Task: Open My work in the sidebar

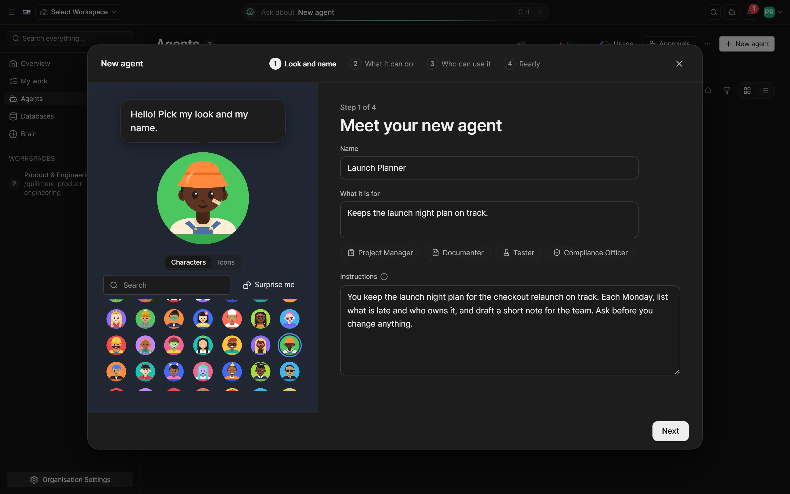Action: (45, 81)
